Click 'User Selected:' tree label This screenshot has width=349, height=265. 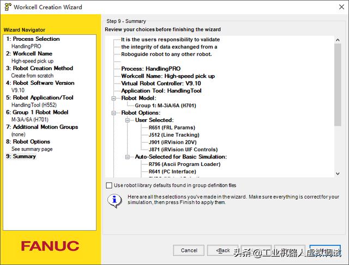[x=154, y=120]
